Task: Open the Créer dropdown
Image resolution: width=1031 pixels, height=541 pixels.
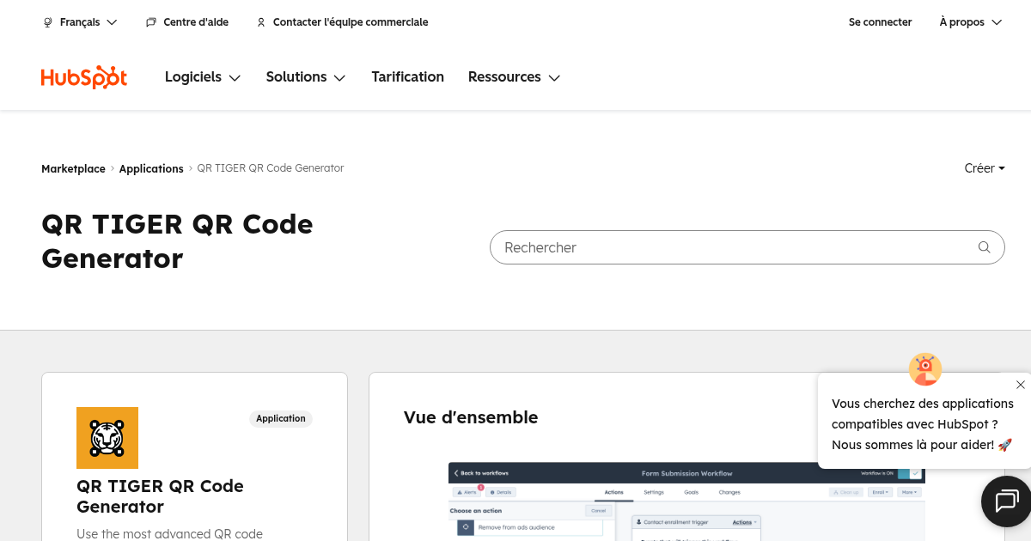Action: coord(985,168)
